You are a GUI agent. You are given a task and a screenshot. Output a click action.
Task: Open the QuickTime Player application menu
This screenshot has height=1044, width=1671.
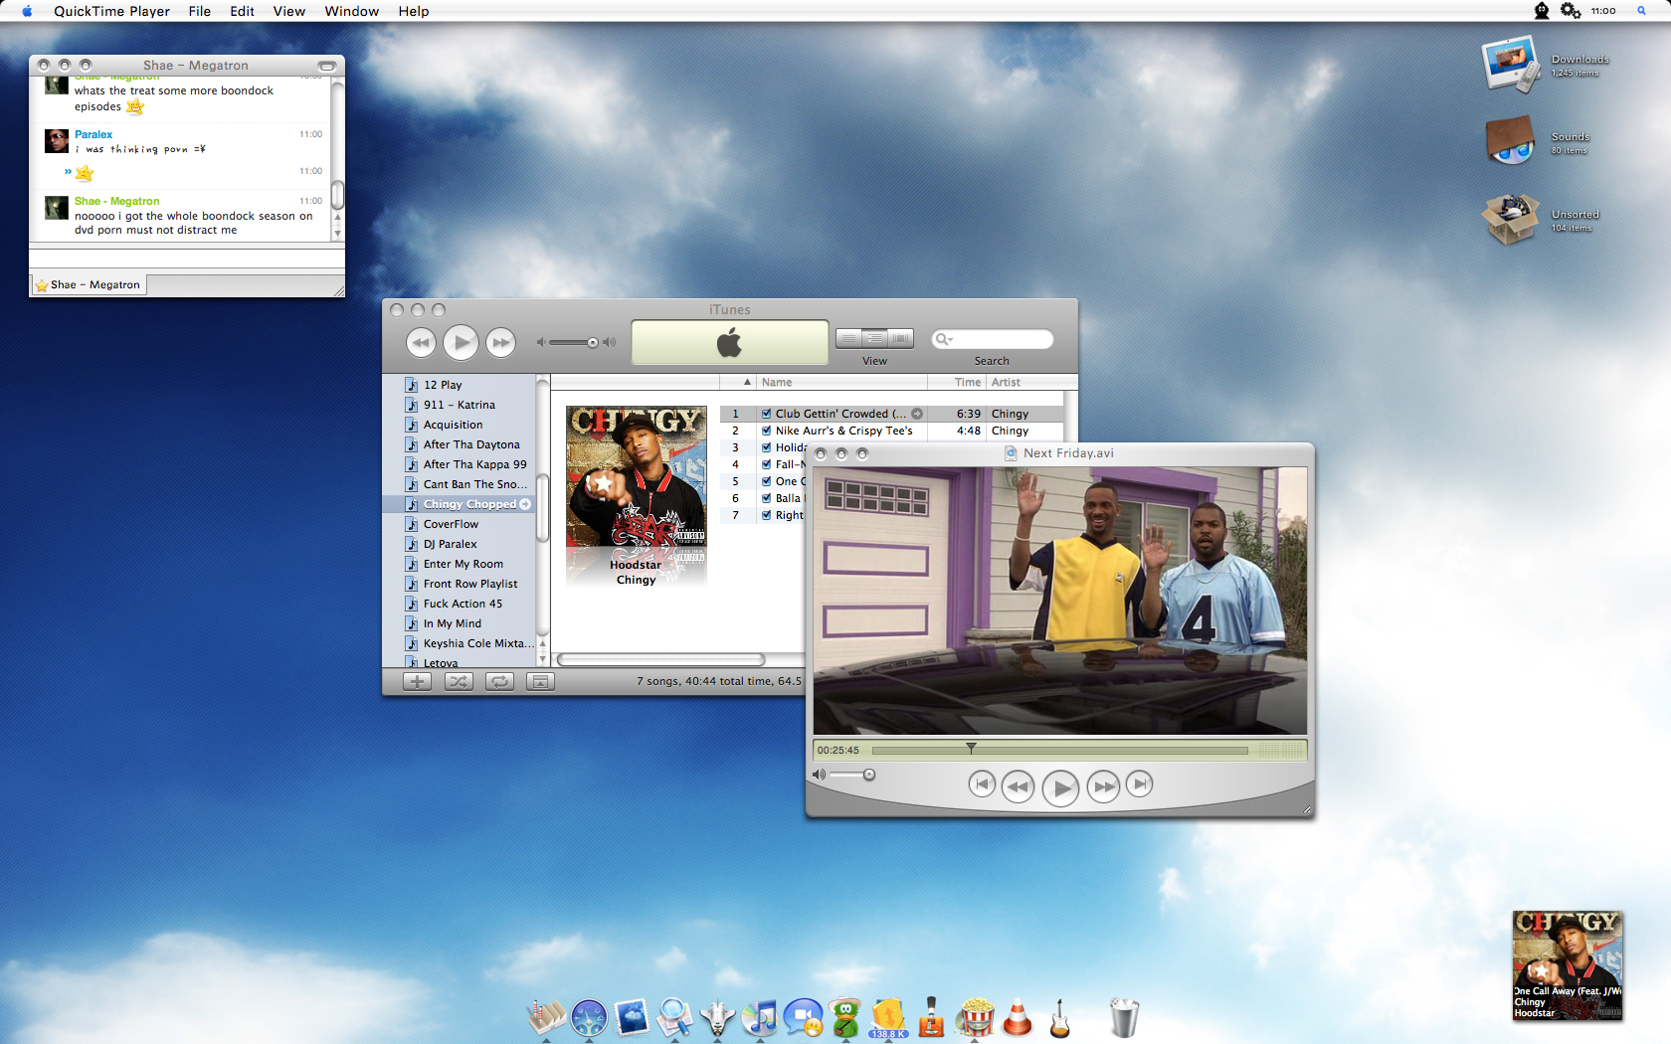[111, 11]
